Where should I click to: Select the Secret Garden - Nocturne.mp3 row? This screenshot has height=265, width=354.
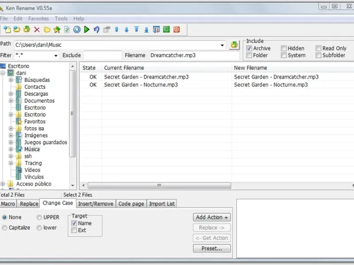(217, 85)
